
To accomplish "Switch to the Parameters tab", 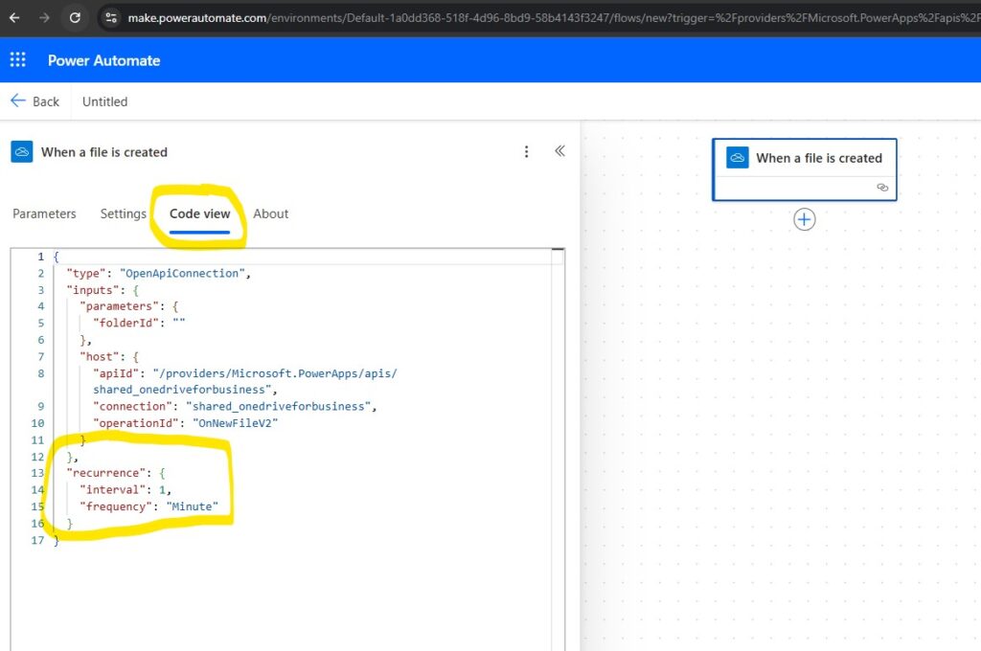I will coord(44,213).
